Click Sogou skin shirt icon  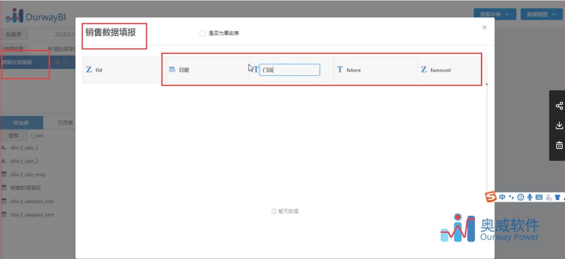point(557,197)
